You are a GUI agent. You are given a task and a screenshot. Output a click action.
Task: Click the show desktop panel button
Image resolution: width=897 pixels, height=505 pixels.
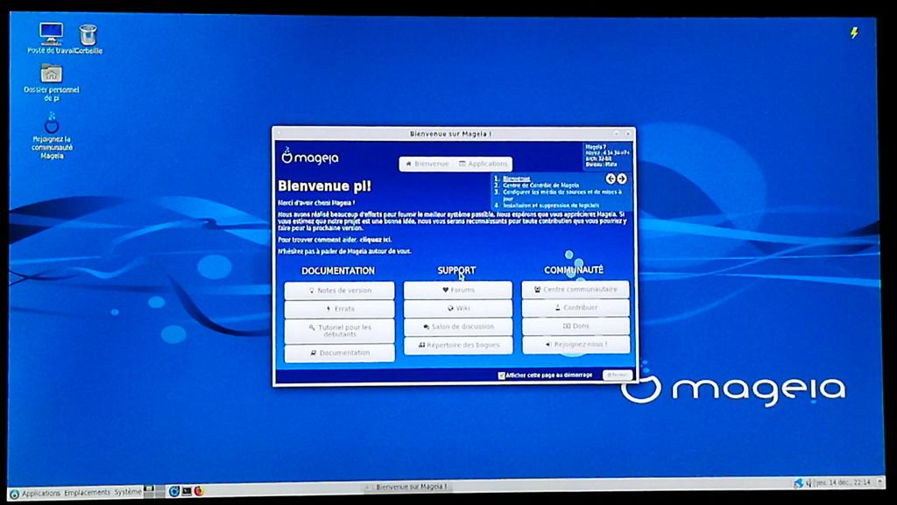click(x=880, y=483)
